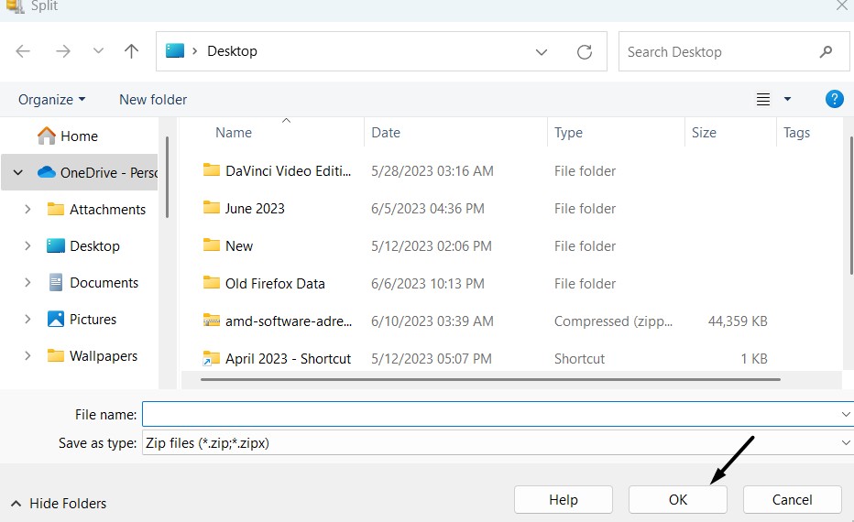Open the Organize menu
Screen dimensions: 854x522
(x=51, y=100)
